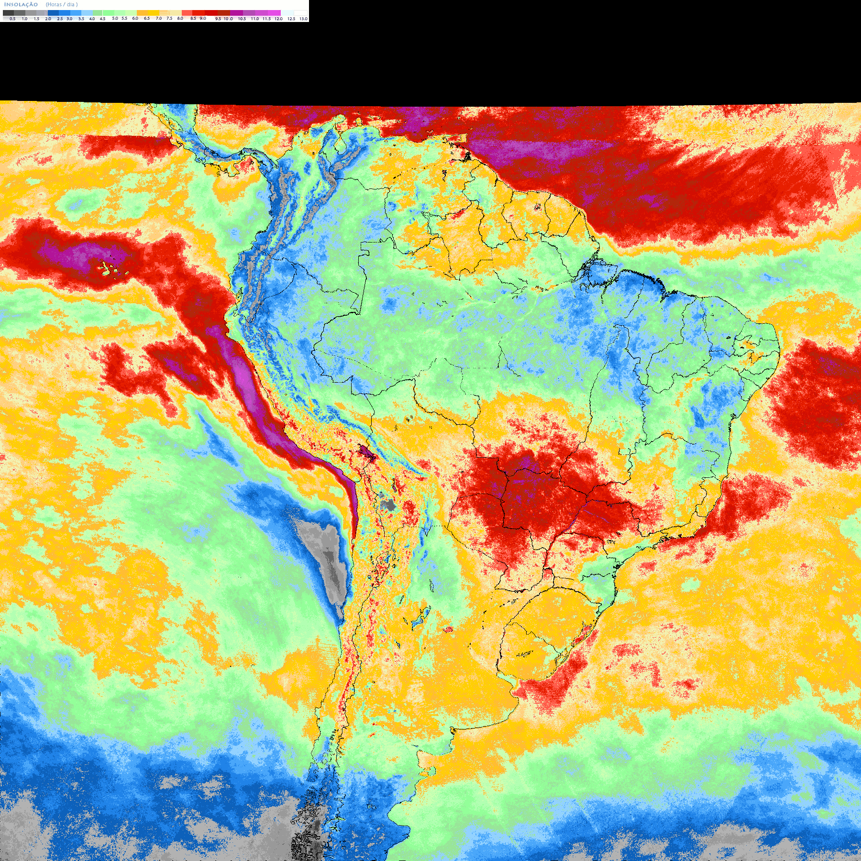
Task: Click the 'INSOLAÇÃO' legend title
Action: click(21, 4)
